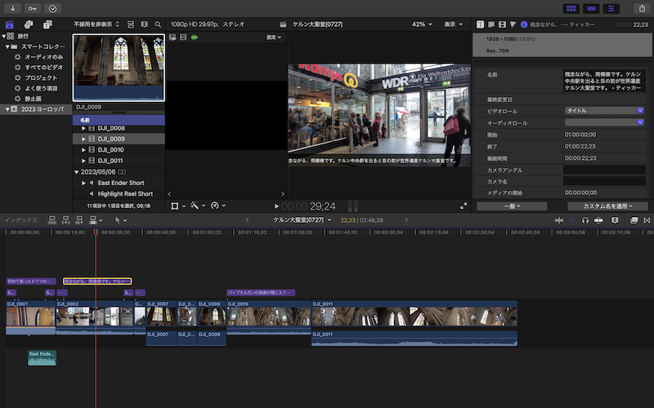The image size is (654, 408).
Task: Toggle solo via the headphones icon
Action: [x=585, y=220]
